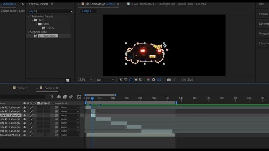Toggle quality switch on the topmost layer
269x151 pixels.
pos(31,107)
